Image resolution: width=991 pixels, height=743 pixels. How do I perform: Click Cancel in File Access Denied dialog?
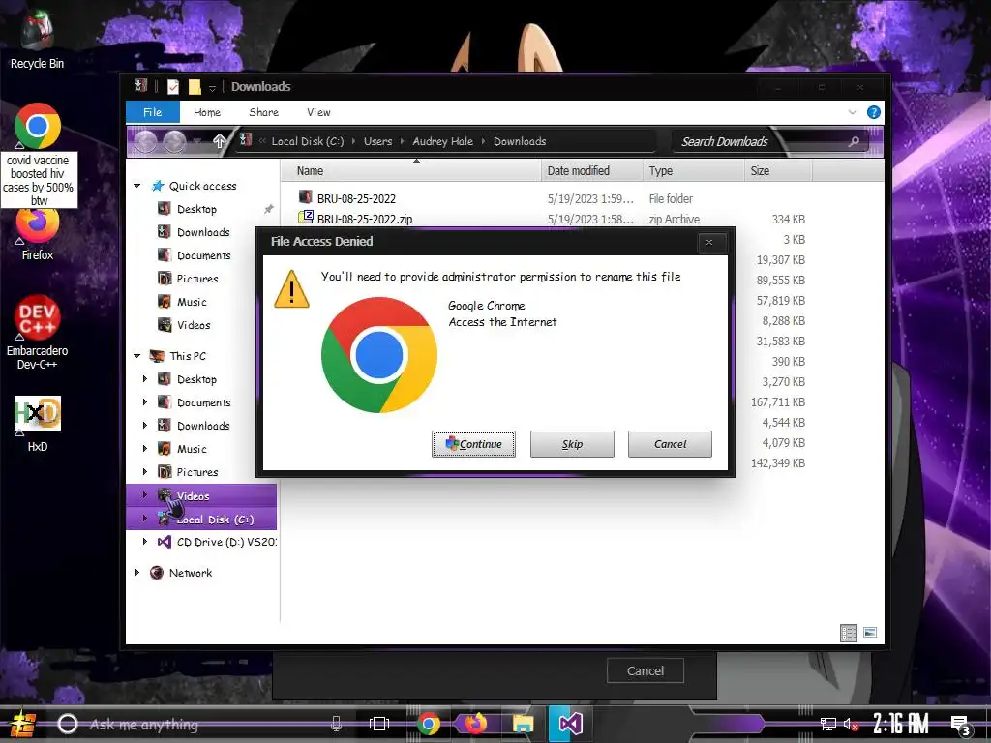coord(670,444)
